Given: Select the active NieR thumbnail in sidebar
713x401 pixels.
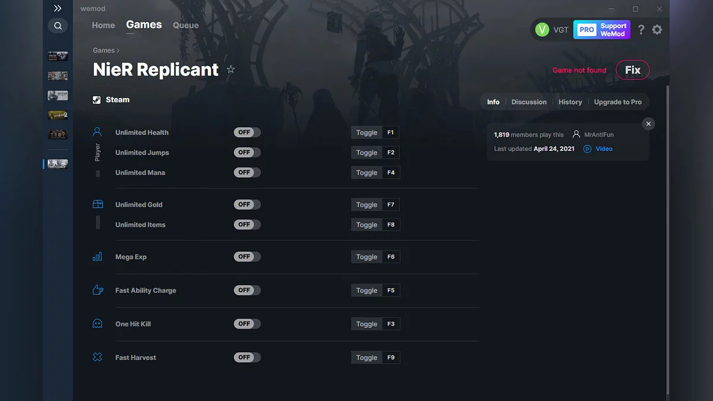Looking at the screenshot, I should click(x=58, y=163).
